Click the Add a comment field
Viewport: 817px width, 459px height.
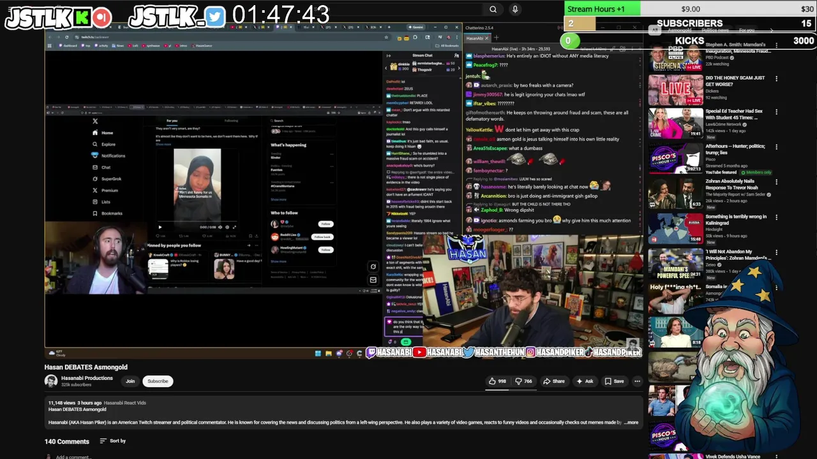pyautogui.click(x=73, y=457)
